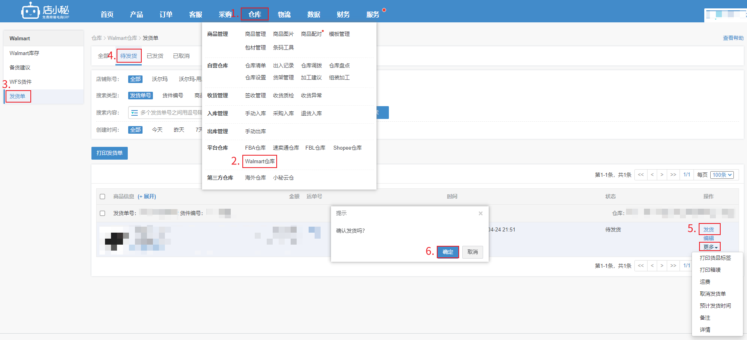Select 取消发货单 from more menu
This screenshot has height=340, width=747.
[713, 294]
